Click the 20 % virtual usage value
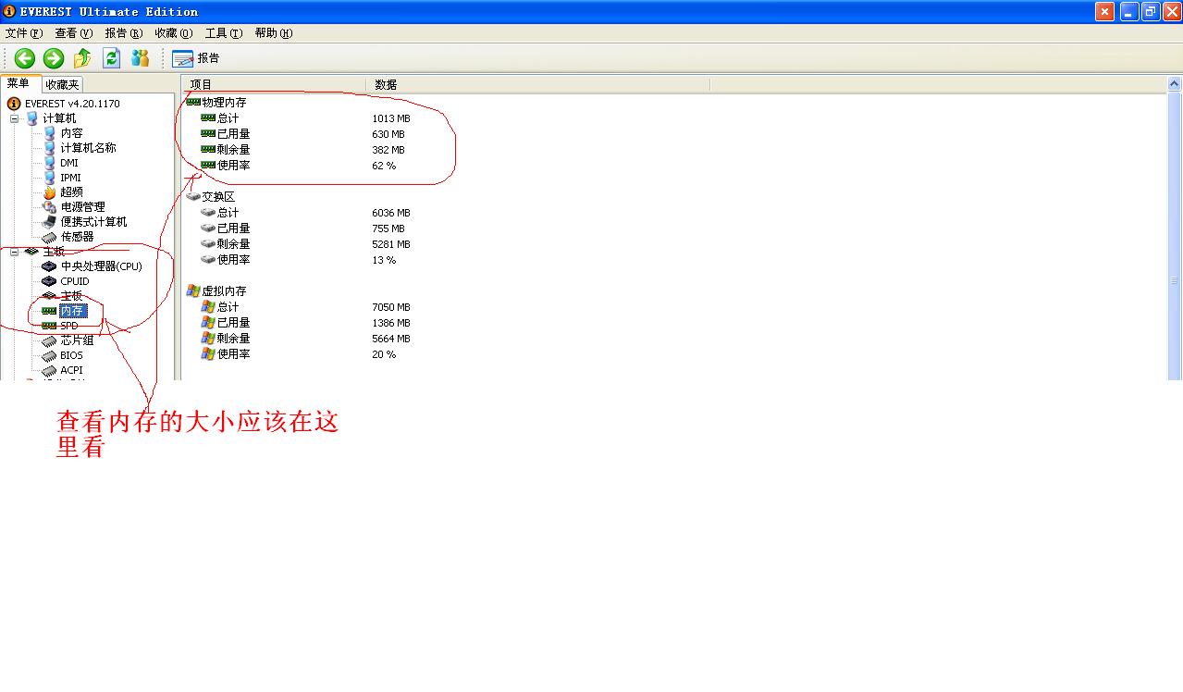This screenshot has height=692, width=1183. (x=384, y=354)
